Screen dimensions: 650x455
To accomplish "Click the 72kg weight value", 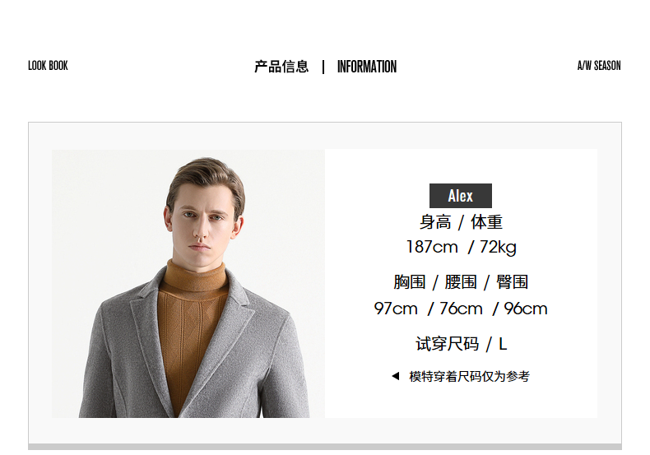I will coord(498,248).
